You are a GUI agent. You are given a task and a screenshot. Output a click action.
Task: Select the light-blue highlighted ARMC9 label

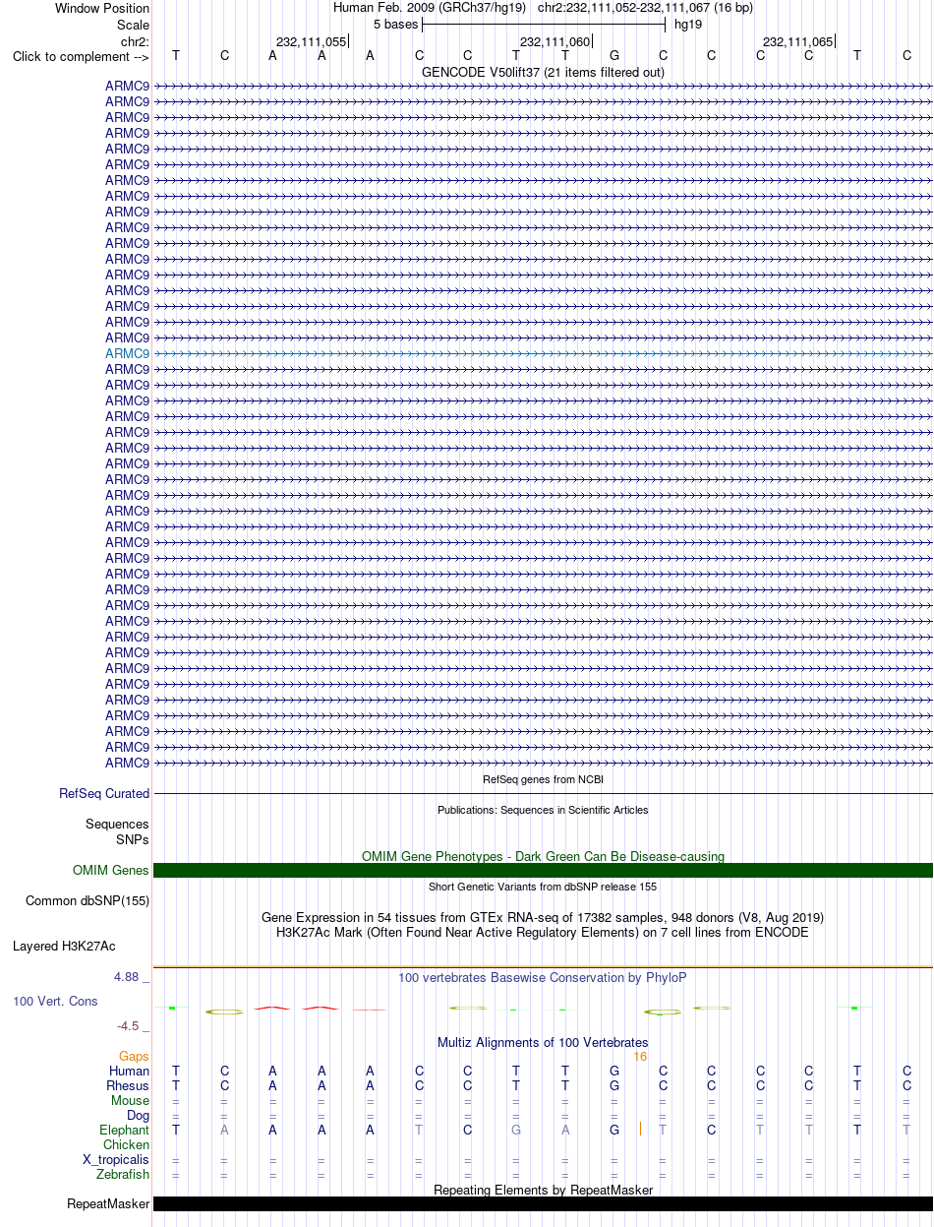point(128,353)
